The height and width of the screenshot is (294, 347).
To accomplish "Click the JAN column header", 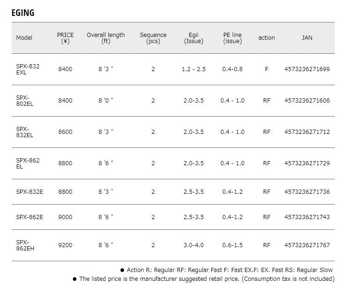I will point(307,38).
